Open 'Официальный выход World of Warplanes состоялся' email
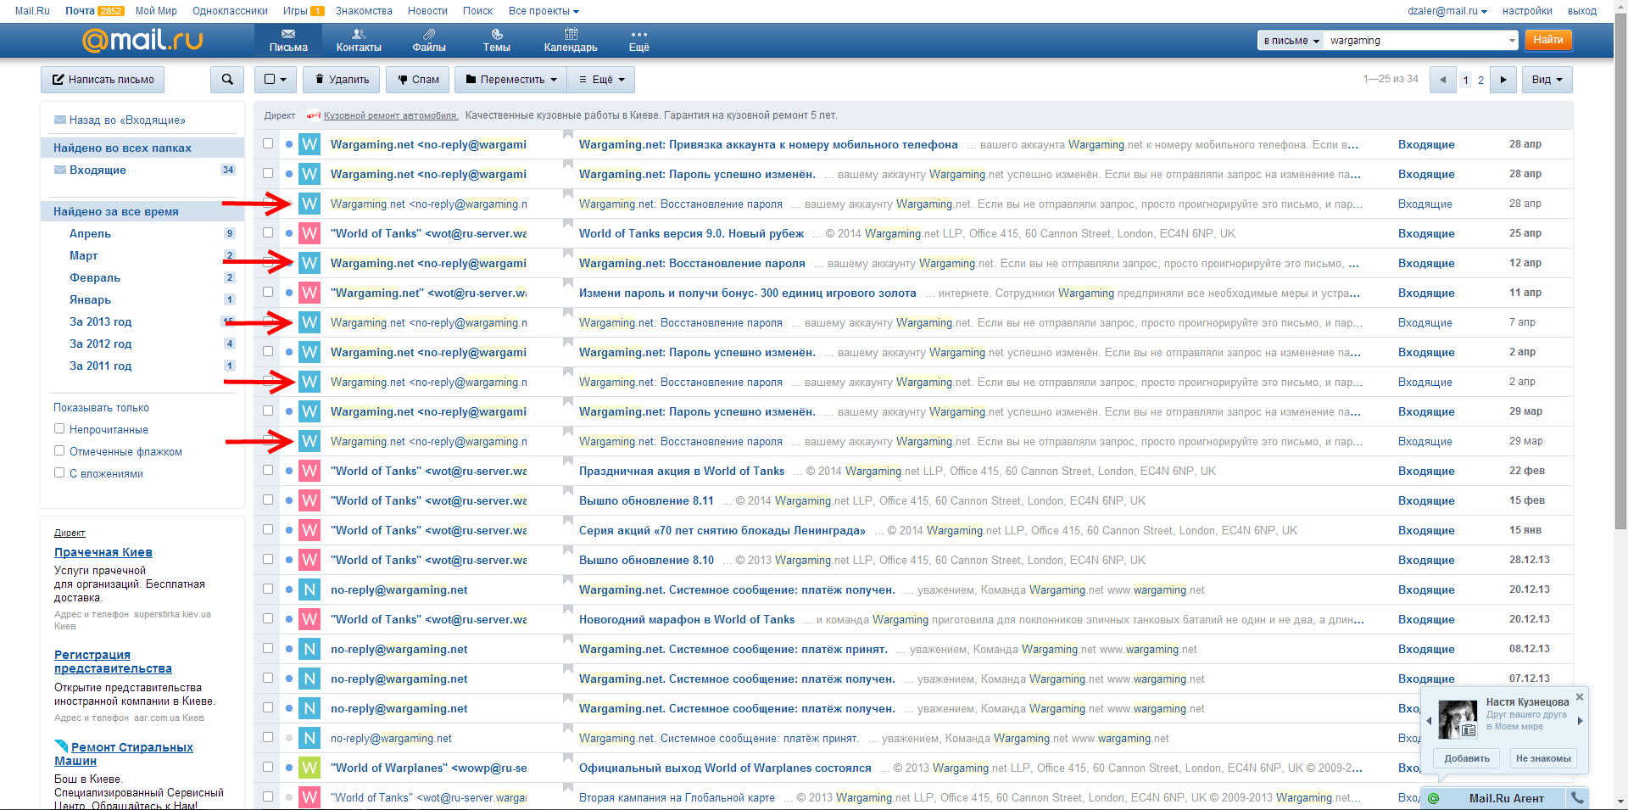The image size is (1628, 810). (x=725, y=768)
